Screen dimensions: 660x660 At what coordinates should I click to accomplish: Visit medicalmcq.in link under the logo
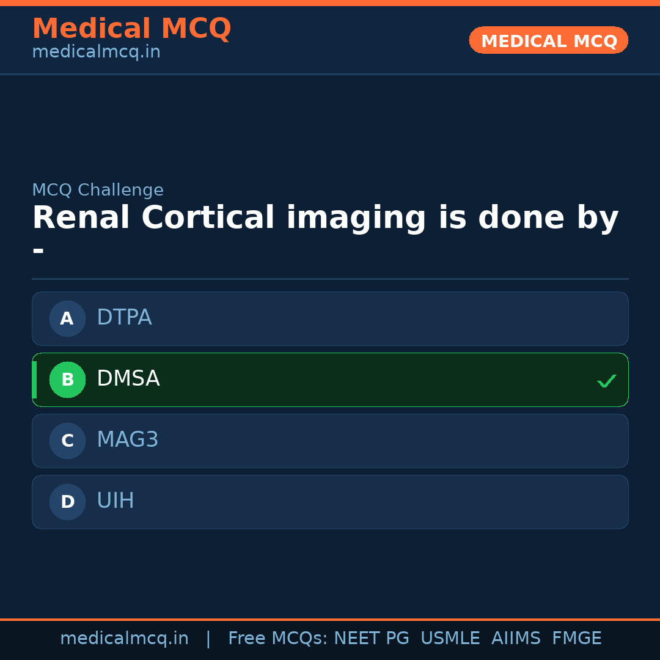[95, 51]
